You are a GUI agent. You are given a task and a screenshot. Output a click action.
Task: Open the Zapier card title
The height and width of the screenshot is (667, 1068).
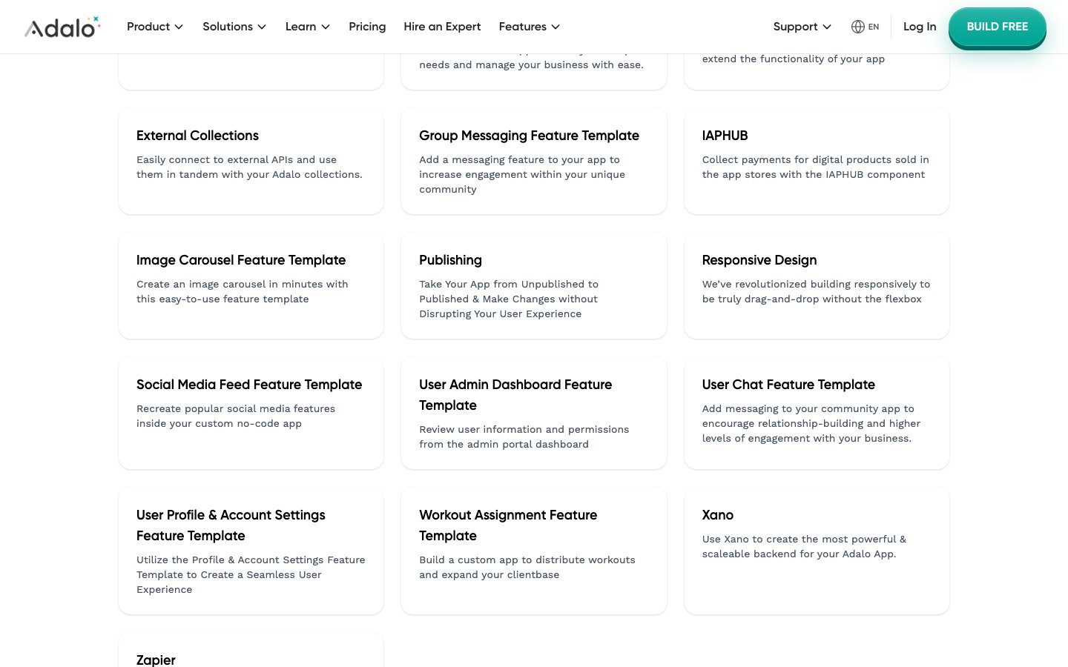(x=156, y=660)
